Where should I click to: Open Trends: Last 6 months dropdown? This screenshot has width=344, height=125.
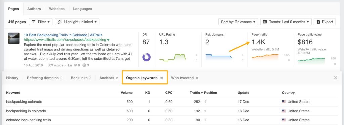tap(286, 22)
